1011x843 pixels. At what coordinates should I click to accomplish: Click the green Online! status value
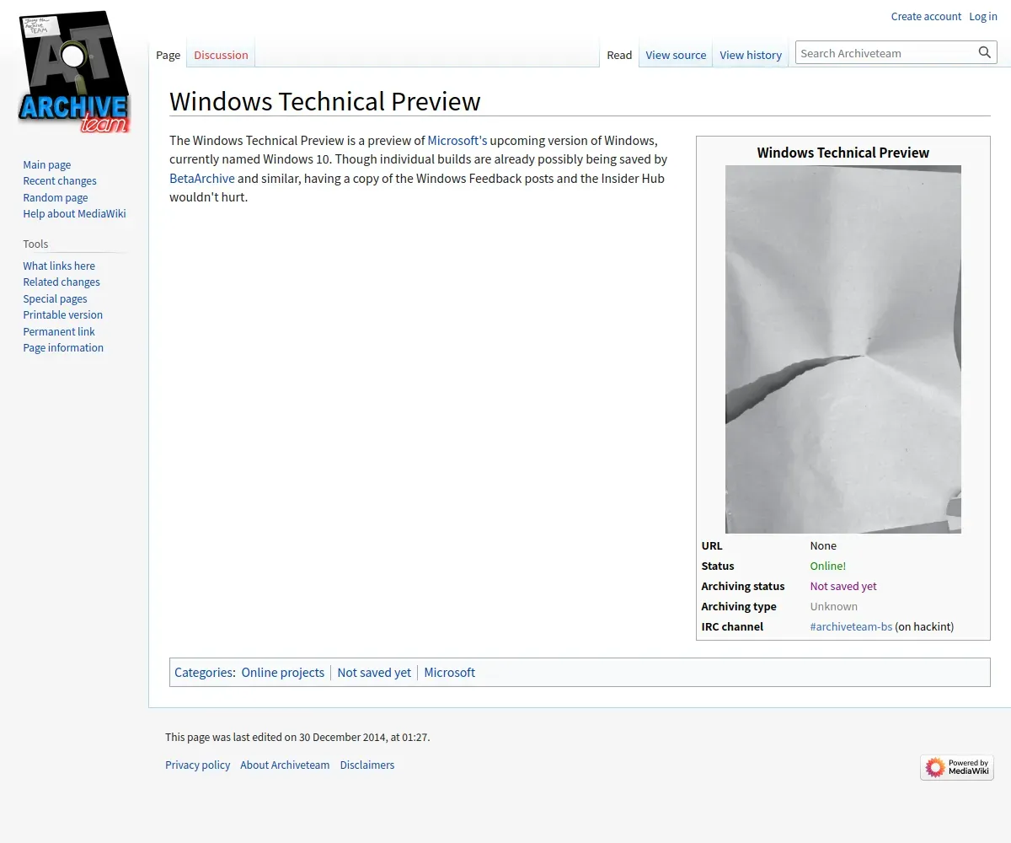pyautogui.click(x=828, y=566)
